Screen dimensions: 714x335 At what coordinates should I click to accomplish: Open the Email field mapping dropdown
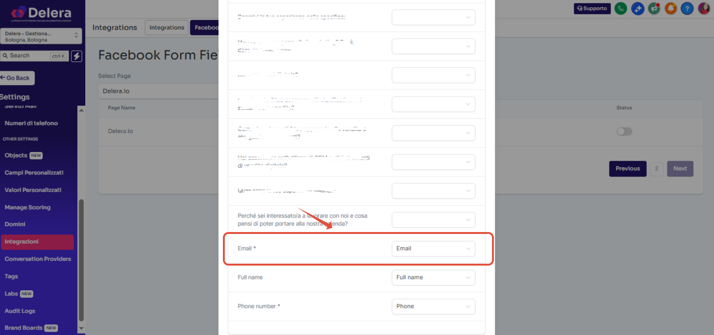tap(433, 248)
